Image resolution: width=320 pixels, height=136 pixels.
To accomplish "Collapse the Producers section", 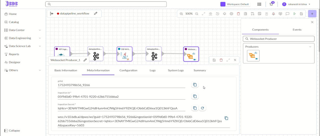I will tap(310, 47).
